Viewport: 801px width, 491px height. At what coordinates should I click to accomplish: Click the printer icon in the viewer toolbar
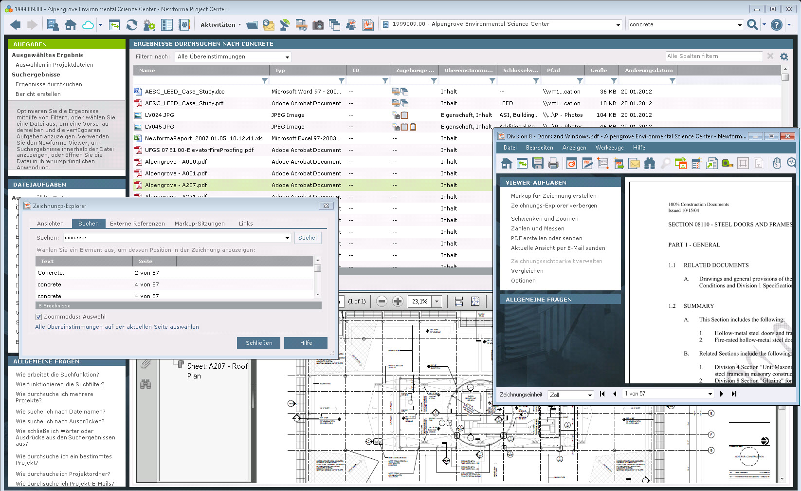[553, 164]
